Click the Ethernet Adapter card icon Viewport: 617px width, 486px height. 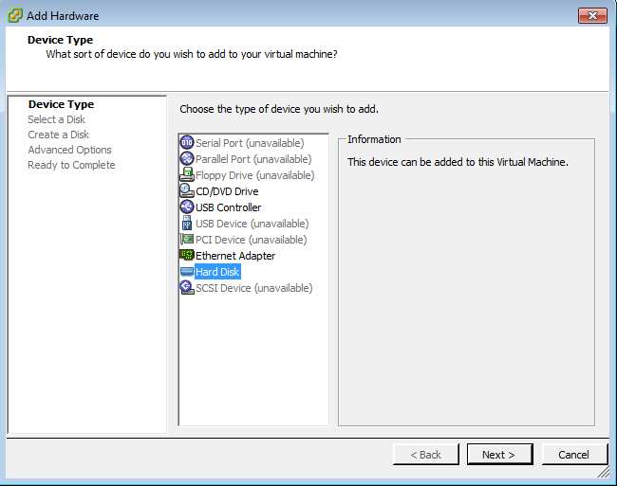tap(187, 256)
